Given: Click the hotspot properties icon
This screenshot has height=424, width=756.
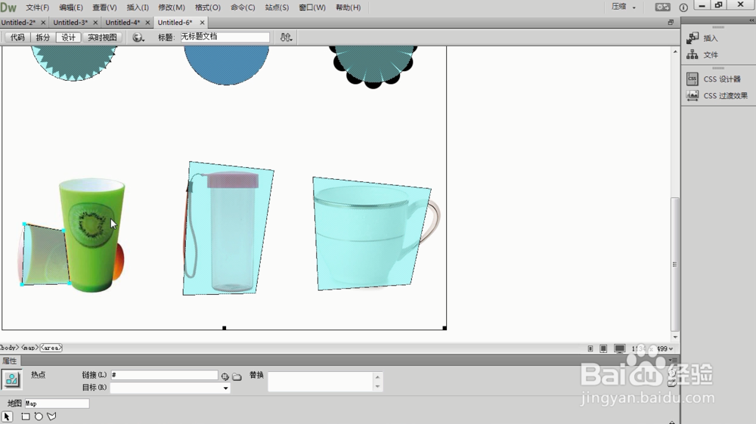Looking at the screenshot, I should pyautogui.click(x=11, y=379).
